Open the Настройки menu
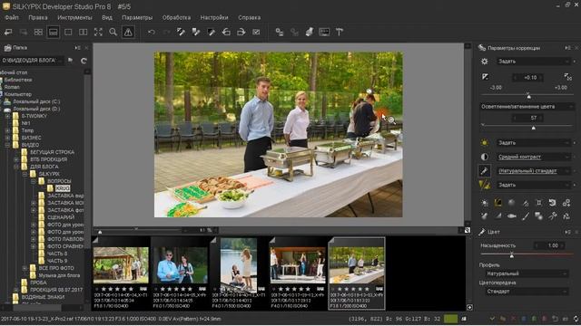Viewport: 581px width, 326px height. [214, 17]
